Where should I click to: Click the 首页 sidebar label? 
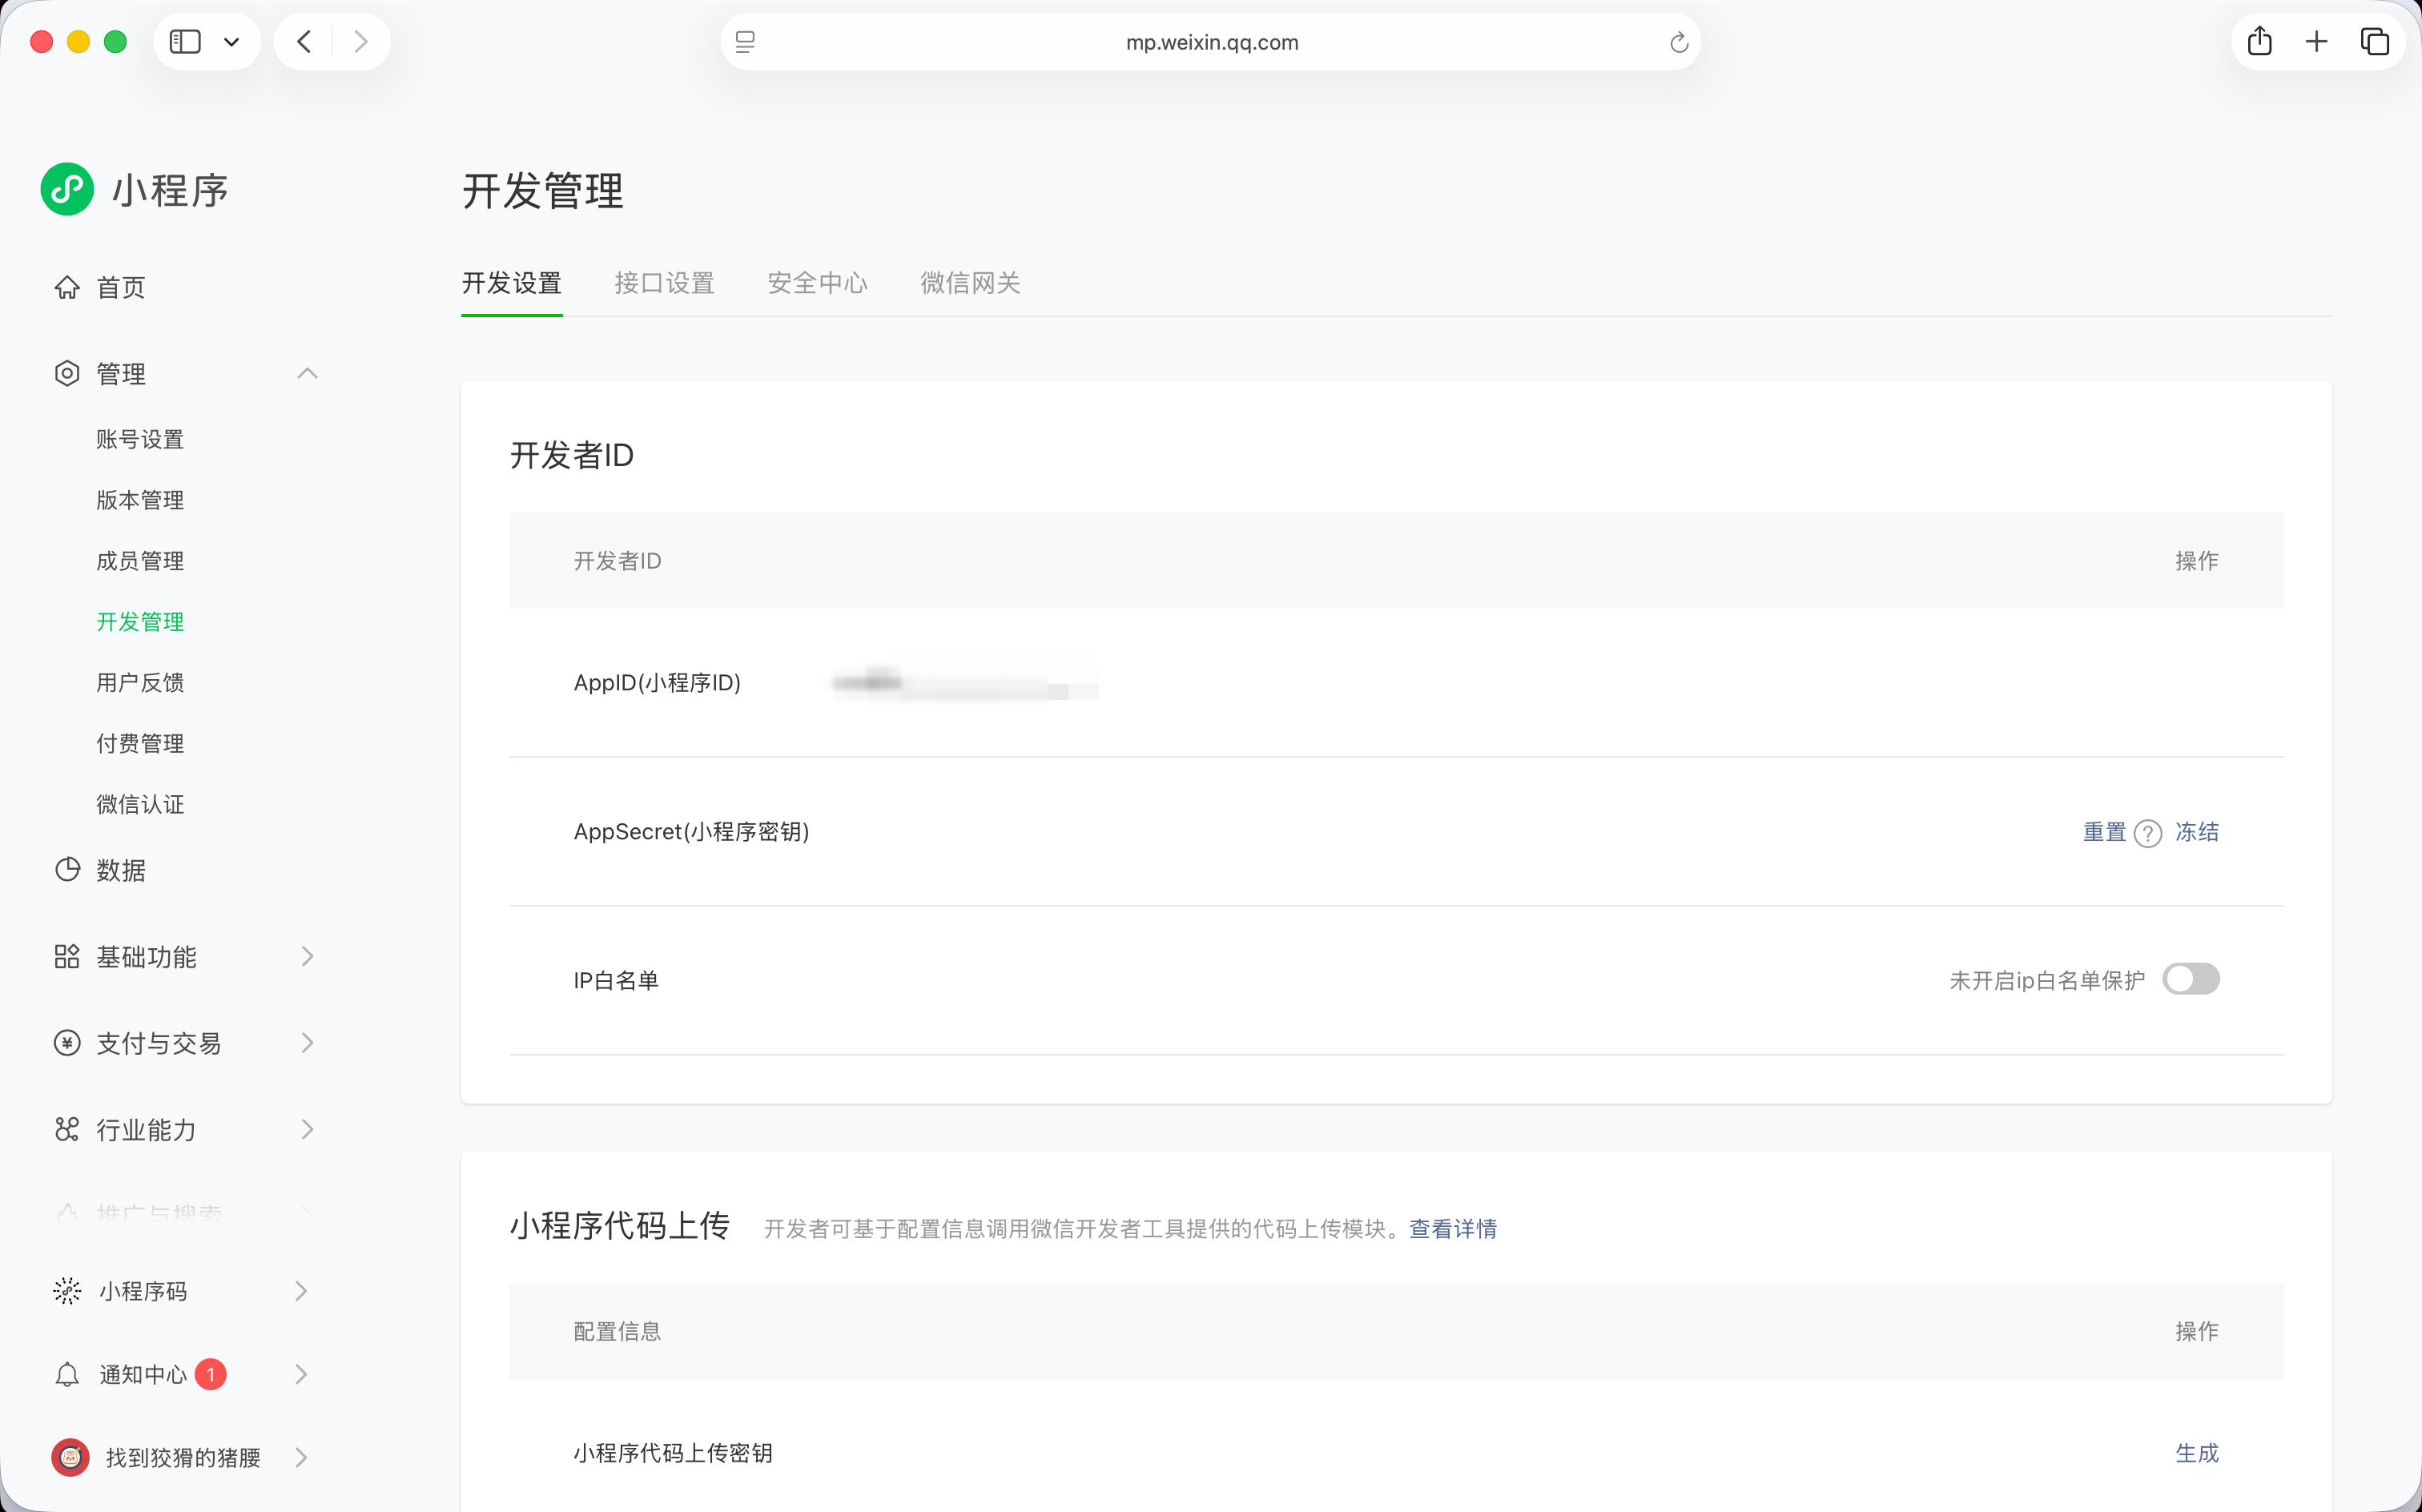[x=121, y=288]
